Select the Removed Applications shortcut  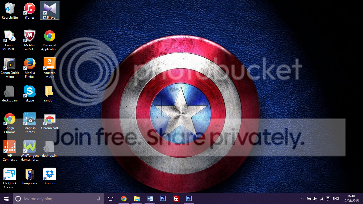pos(50,40)
